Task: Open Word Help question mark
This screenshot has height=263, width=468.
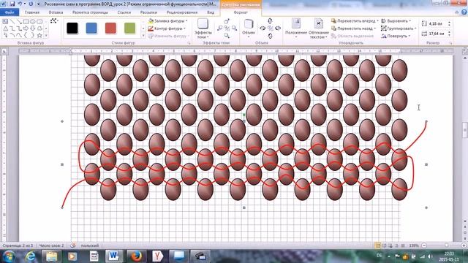Action: pos(464,12)
